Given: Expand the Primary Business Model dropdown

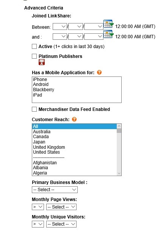Looking at the screenshot, I should pyautogui.click(x=55, y=190).
